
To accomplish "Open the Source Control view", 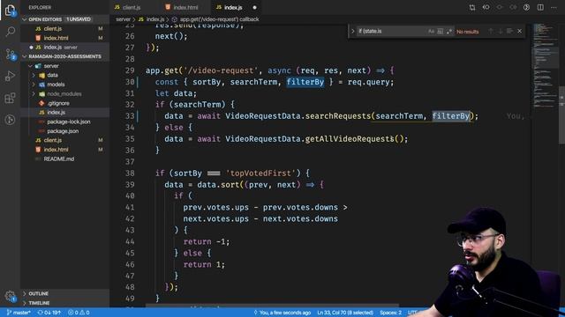I will tap(10, 54).
